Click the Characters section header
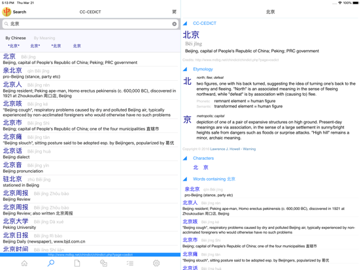Image resolution: width=361 pixels, height=270 pixels. pyautogui.click(x=203, y=158)
